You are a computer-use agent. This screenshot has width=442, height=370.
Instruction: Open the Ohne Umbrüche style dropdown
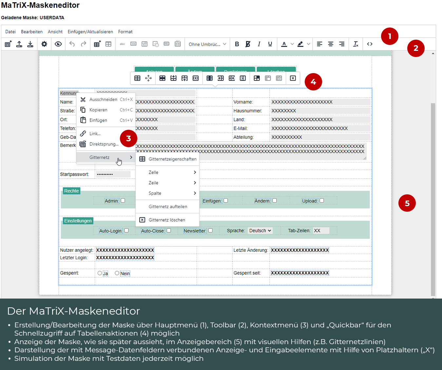[207, 44]
